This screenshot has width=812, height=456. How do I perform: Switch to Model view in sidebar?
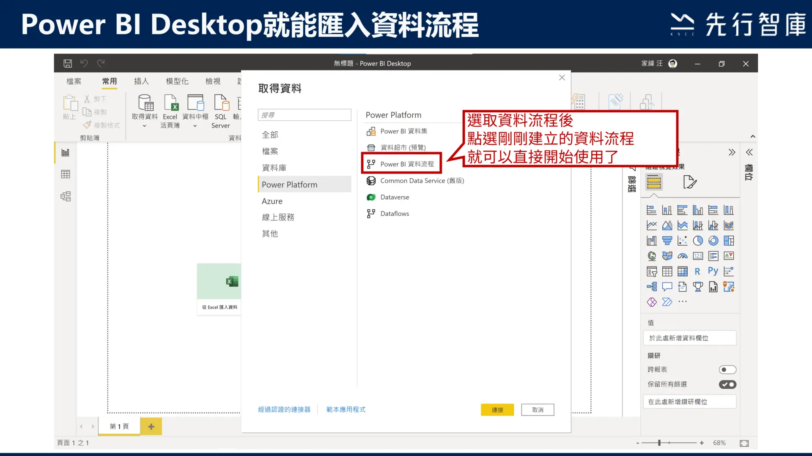click(66, 196)
